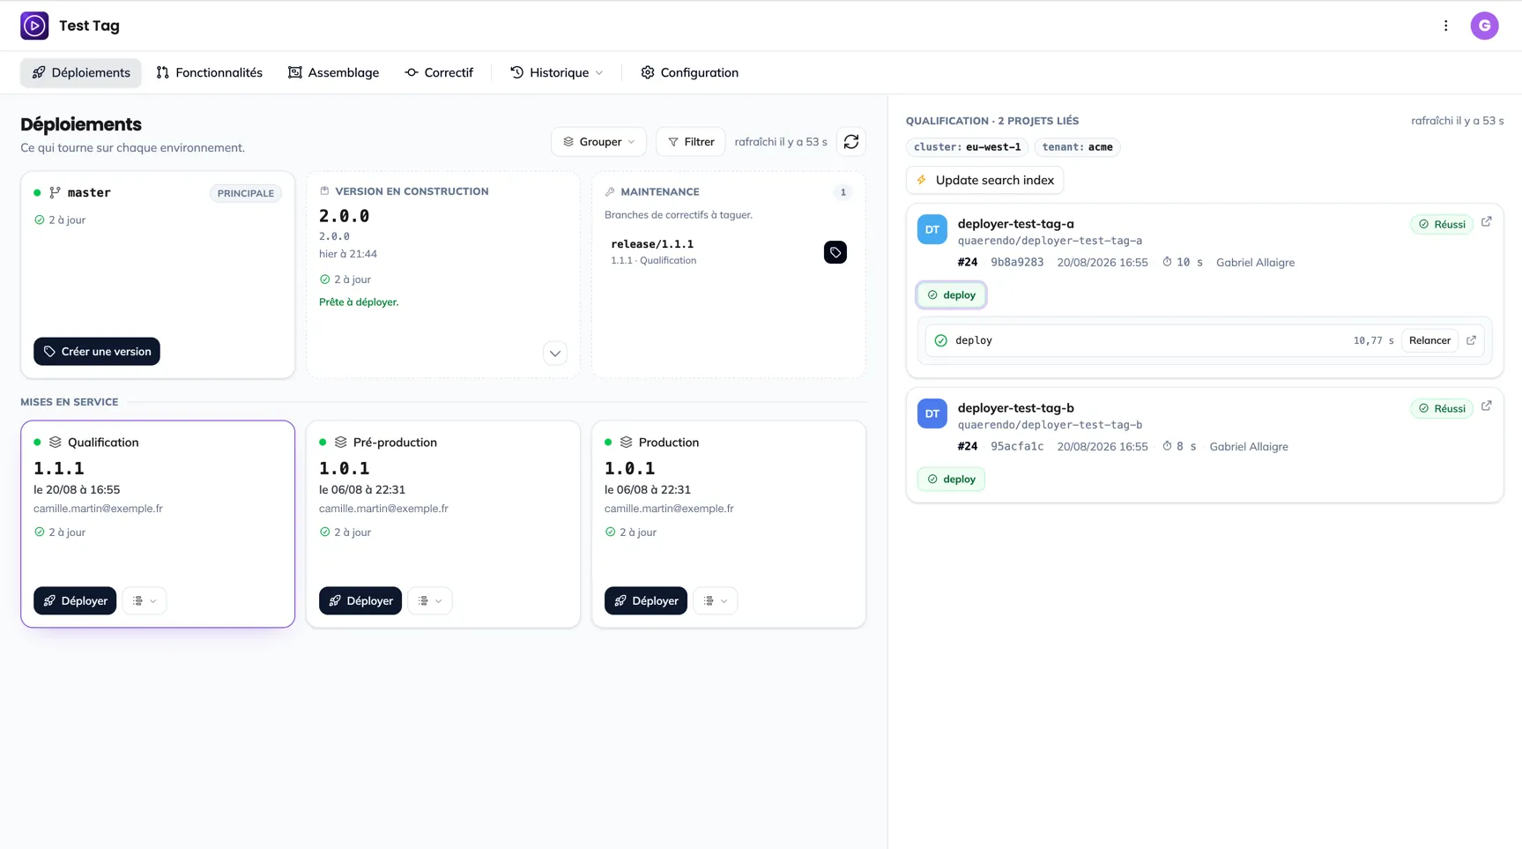Click commit hash 9b8a9283
Screen dimensions: 1522x849
pyautogui.click(x=1016, y=263)
